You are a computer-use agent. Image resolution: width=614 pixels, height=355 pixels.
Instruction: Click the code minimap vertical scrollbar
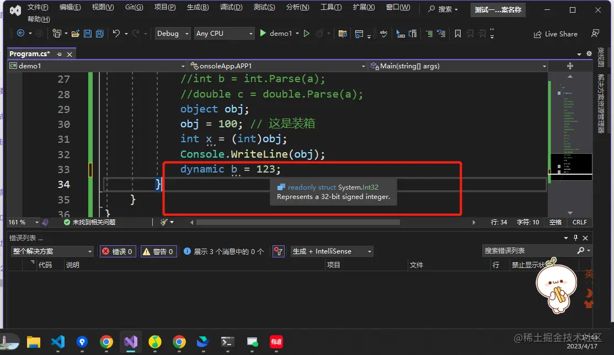(x=571, y=145)
